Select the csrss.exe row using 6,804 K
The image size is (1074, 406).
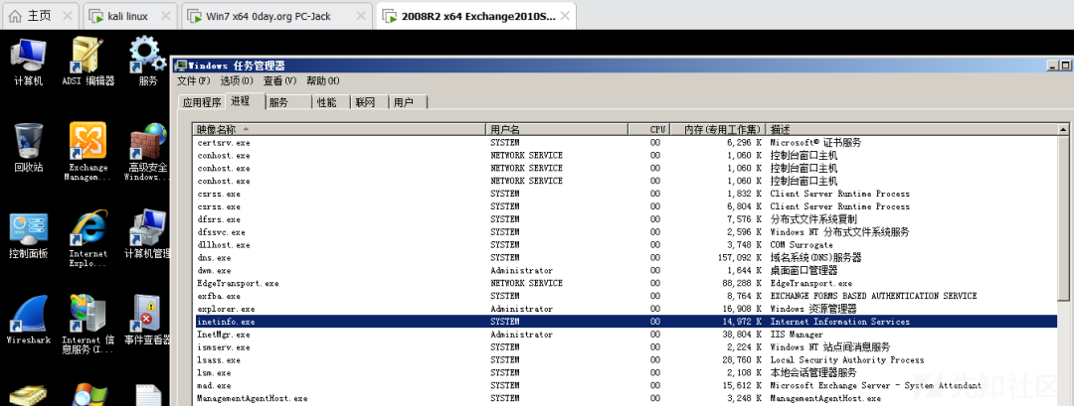click(x=626, y=206)
